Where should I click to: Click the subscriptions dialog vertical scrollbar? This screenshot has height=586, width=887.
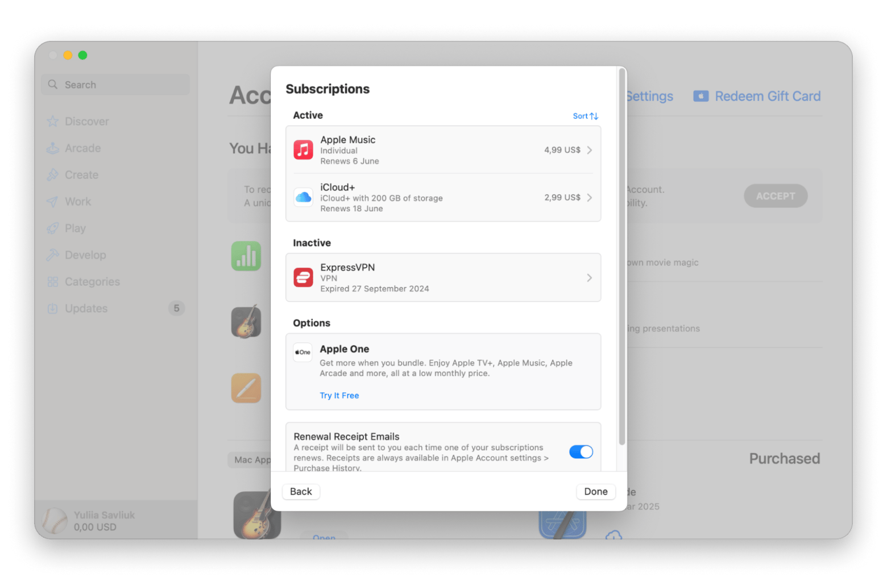[621, 256]
